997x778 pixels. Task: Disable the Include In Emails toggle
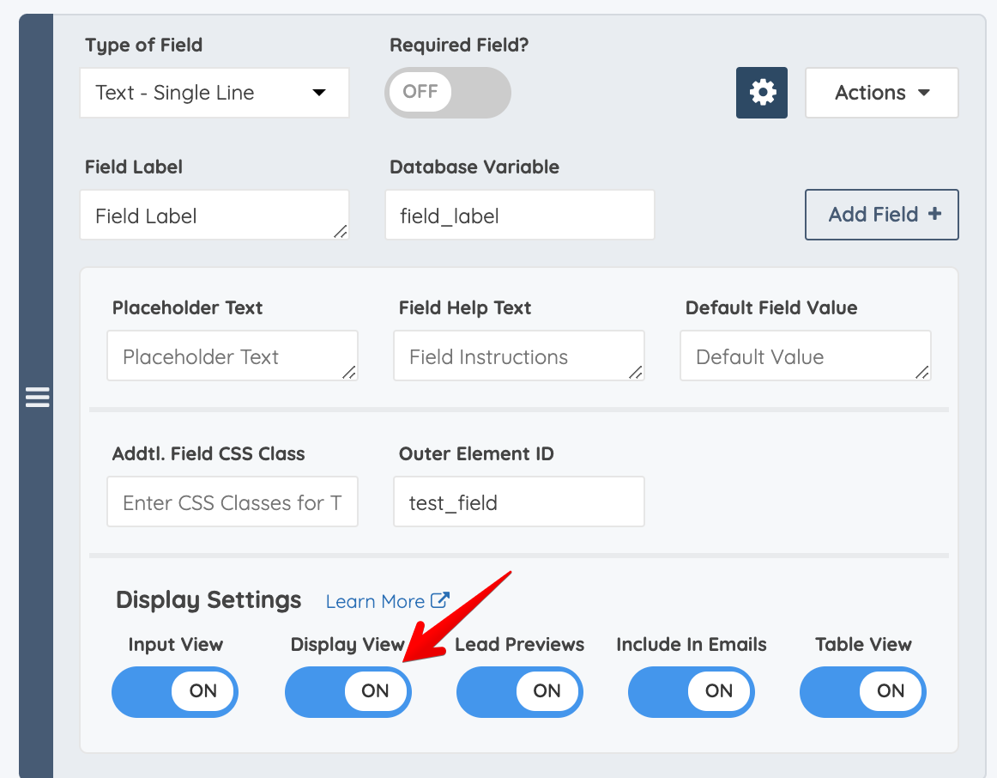tap(691, 691)
